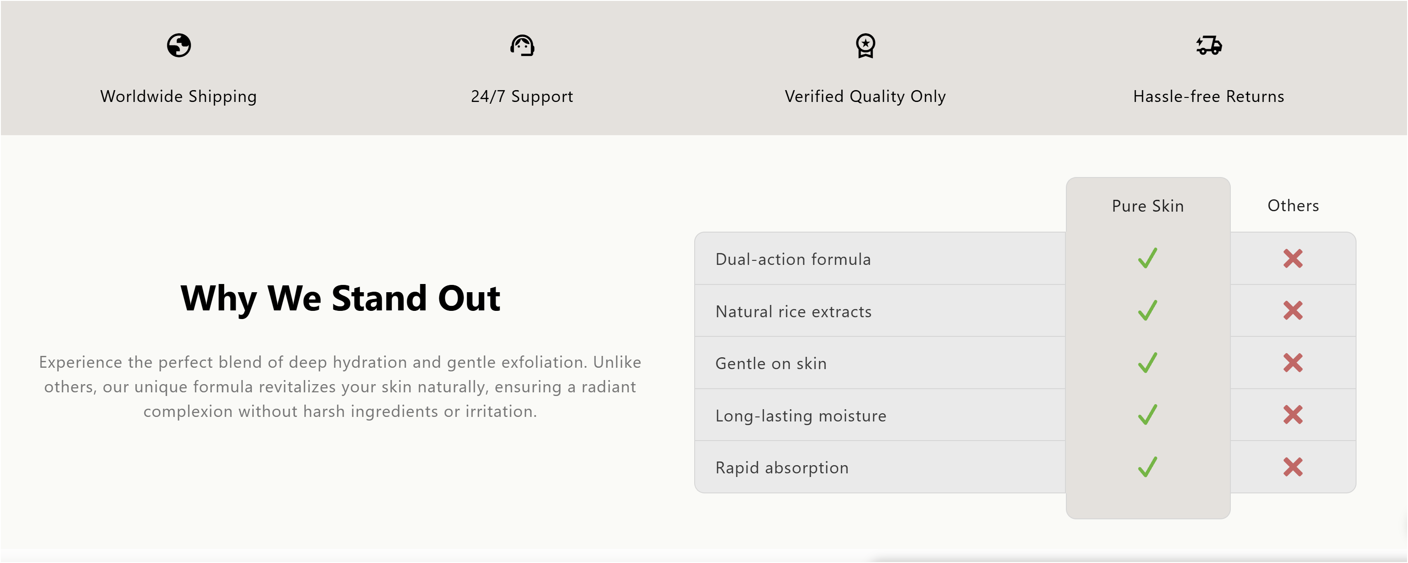Click red cross for Rapid absorption
This screenshot has height=563, width=1408.
[1293, 467]
